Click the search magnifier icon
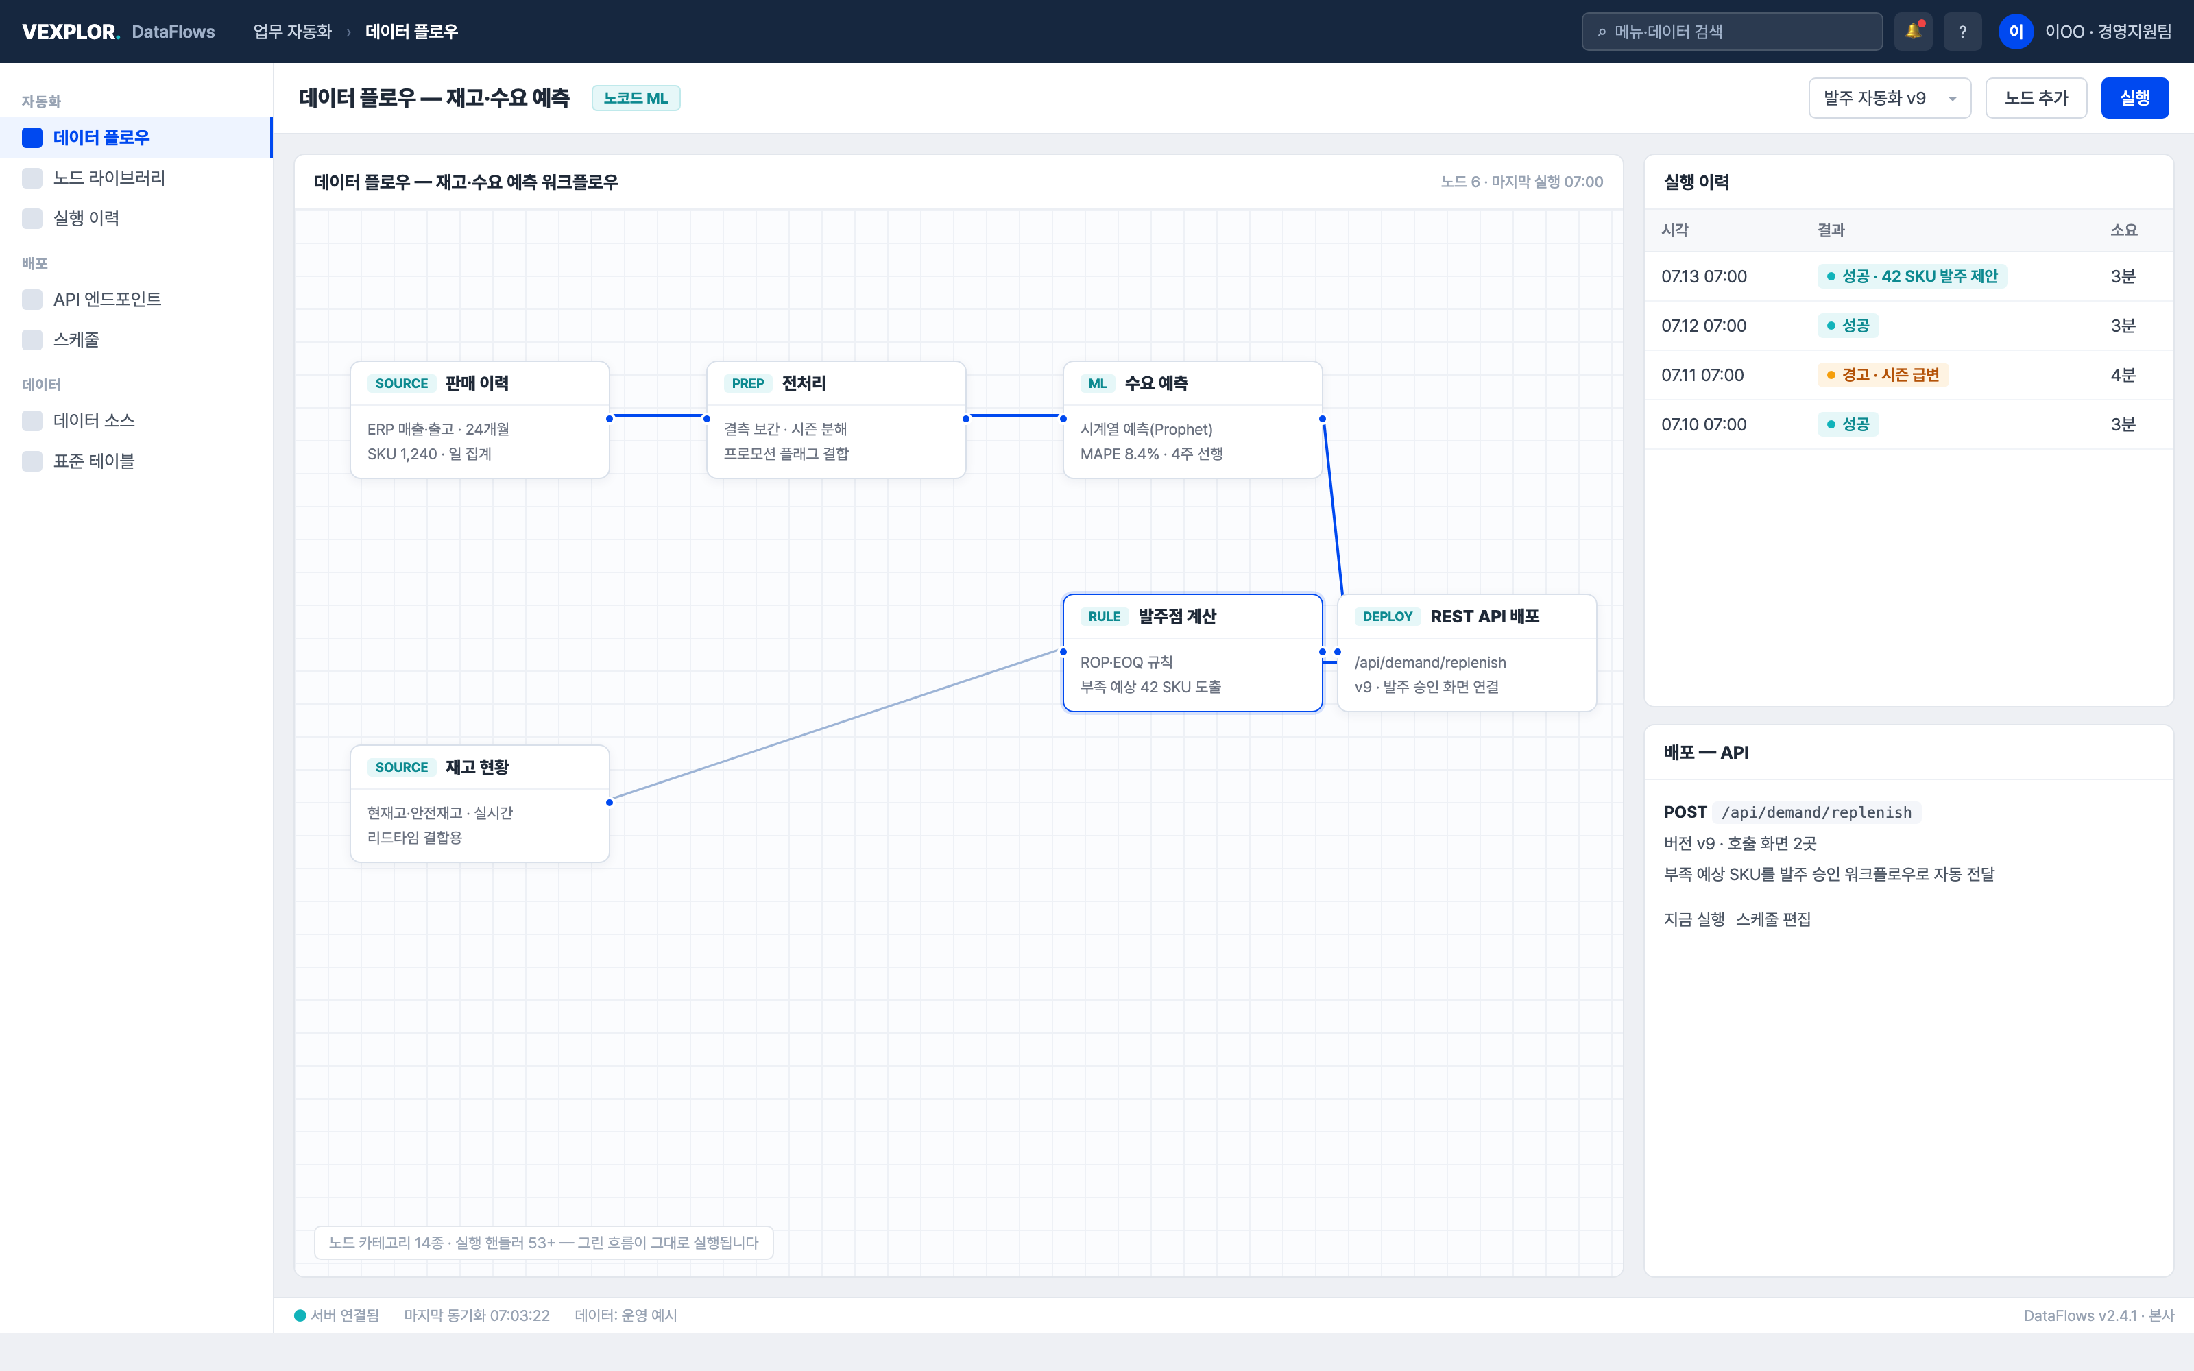Screen dimensions: 2194x1371 coord(1602,32)
